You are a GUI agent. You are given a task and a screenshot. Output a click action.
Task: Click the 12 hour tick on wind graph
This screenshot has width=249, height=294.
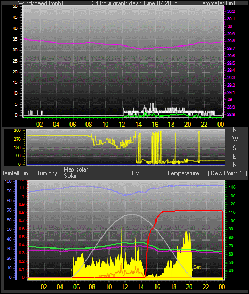click(122, 125)
